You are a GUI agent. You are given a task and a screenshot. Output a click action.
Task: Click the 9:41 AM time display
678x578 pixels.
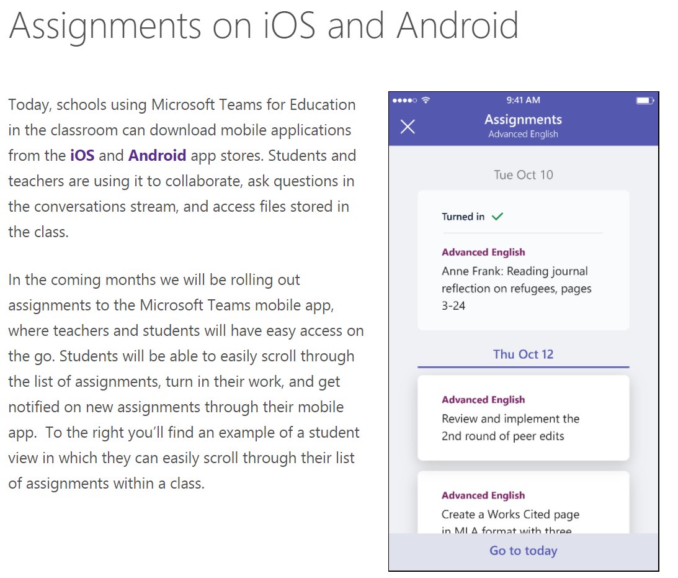pyautogui.click(x=523, y=100)
